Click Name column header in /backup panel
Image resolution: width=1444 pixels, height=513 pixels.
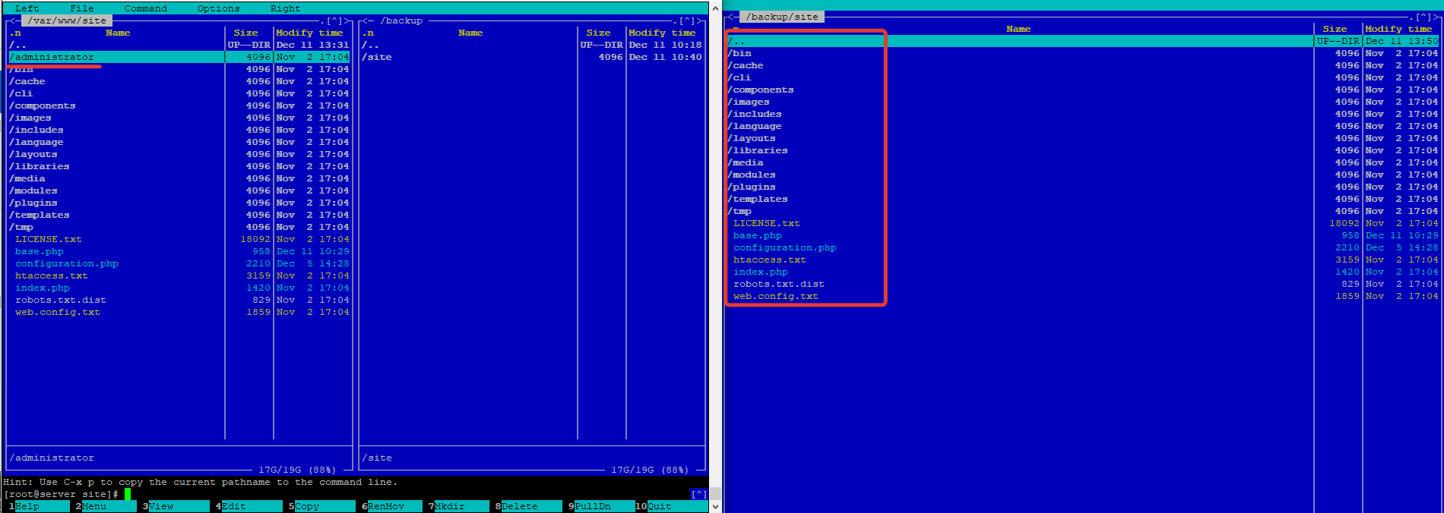[470, 33]
